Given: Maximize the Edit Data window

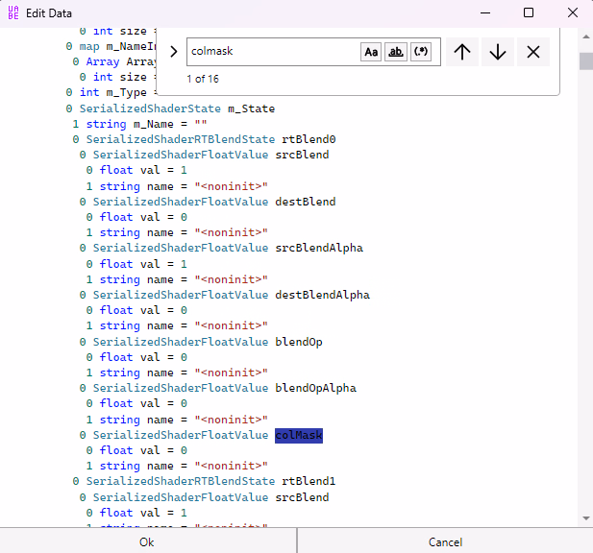Looking at the screenshot, I should pyautogui.click(x=529, y=12).
